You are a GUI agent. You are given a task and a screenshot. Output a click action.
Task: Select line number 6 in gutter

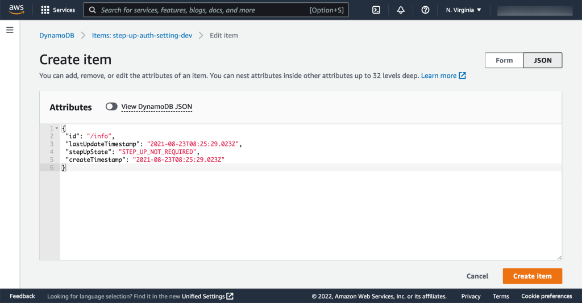[52, 167]
